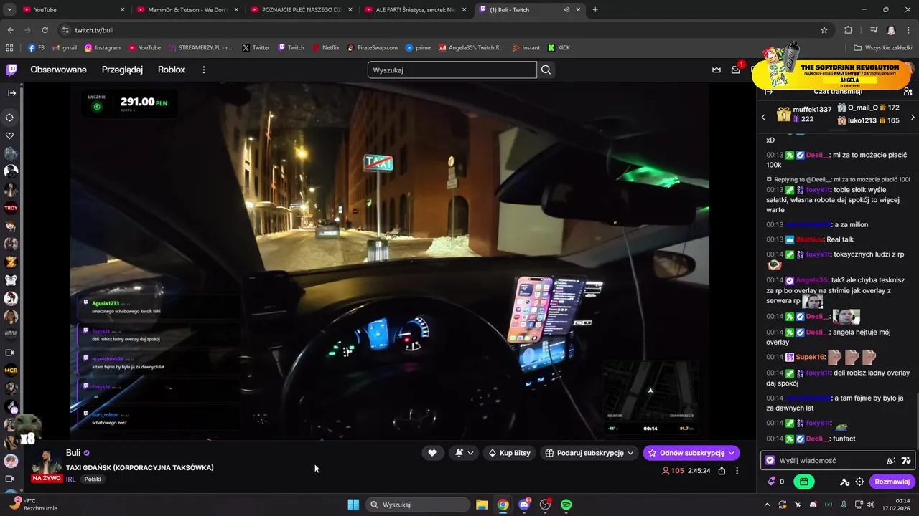Switch to Mamm0n & Tubson tab
Screen dimensions: 919x516
[187, 10]
